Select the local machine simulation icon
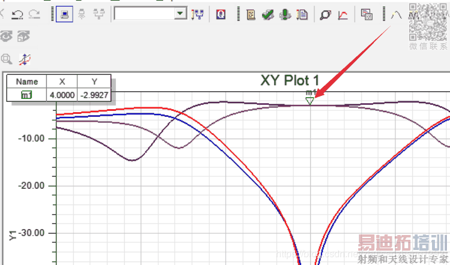The image size is (450, 265). point(64,14)
